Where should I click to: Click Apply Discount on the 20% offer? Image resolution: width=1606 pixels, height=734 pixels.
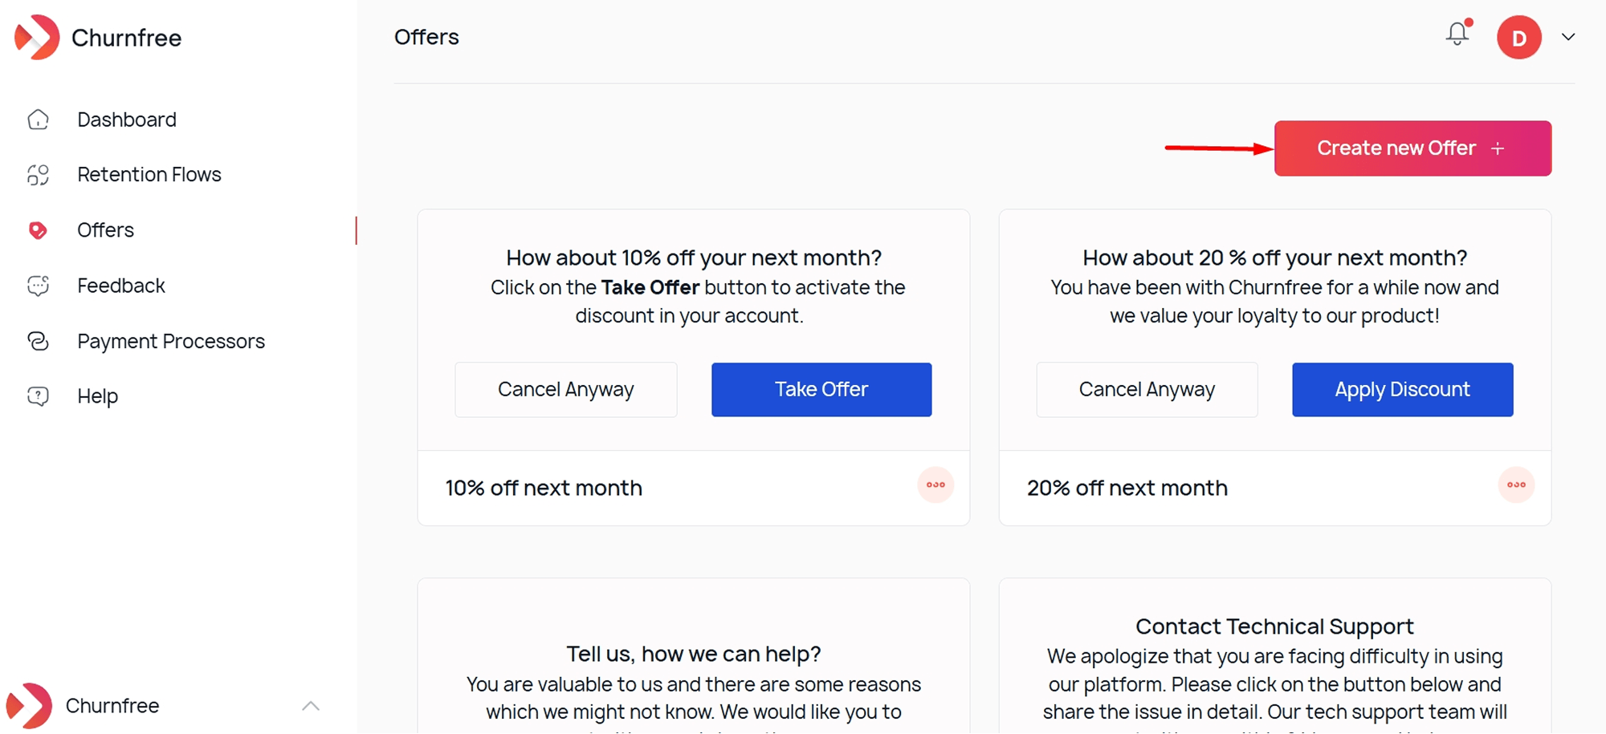[1402, 389]
